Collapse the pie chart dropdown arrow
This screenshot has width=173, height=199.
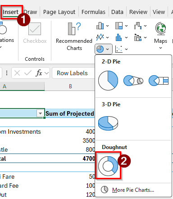point(108,49)
